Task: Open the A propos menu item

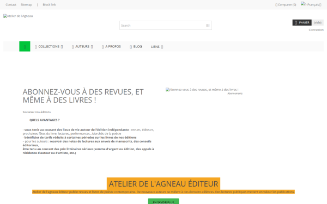Action: pos(111,47)
